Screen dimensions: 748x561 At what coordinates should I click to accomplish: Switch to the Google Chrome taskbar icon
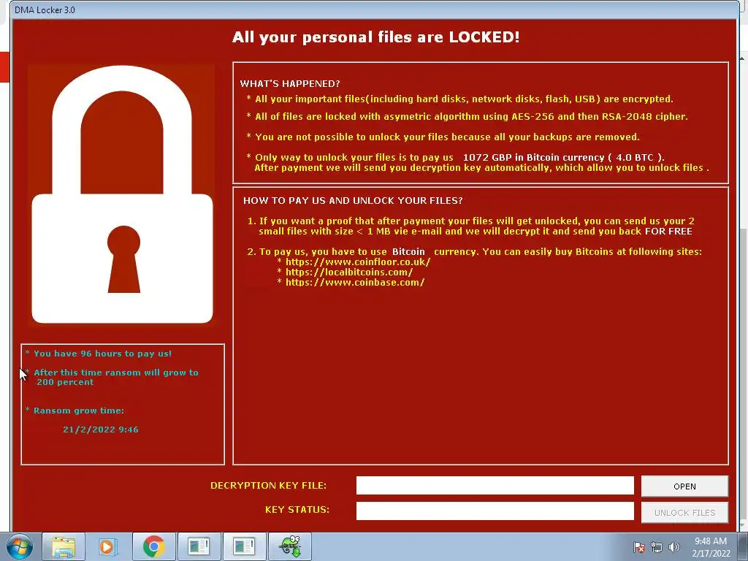click(x=153, y=546)
